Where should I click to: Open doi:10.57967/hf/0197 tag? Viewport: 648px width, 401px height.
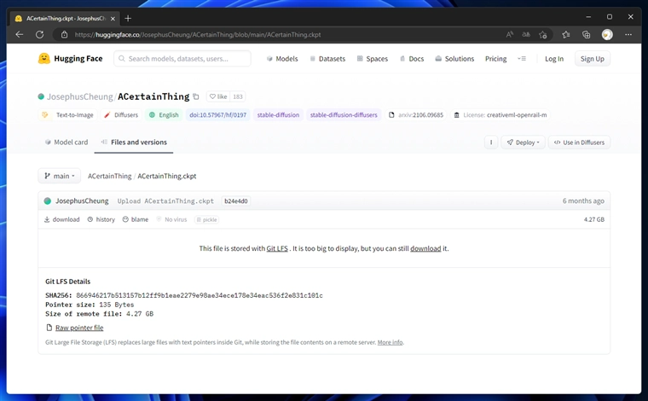point(217,115)
